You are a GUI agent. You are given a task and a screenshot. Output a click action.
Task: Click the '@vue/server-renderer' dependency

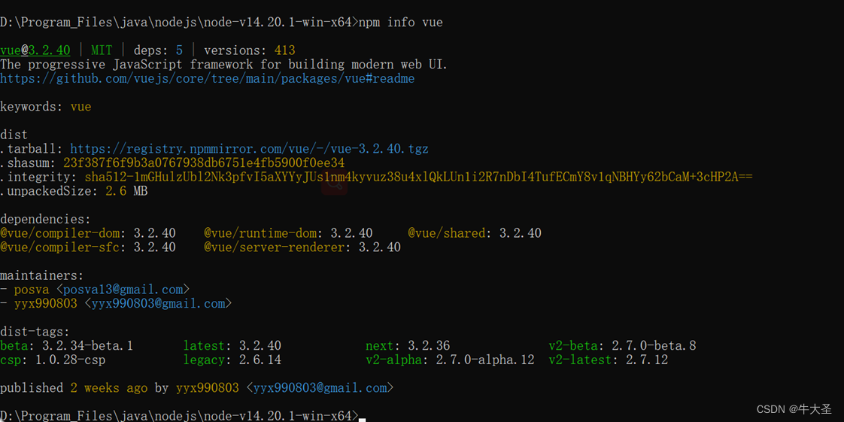[x=302, y=247]
